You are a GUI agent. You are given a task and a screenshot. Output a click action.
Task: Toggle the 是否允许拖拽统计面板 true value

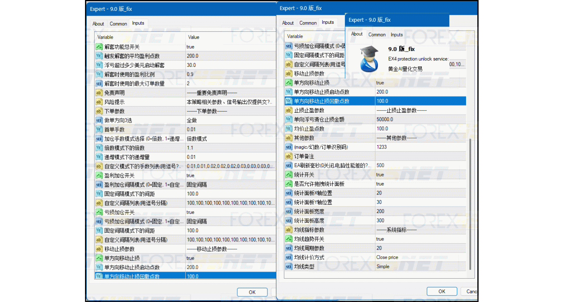[419, 184]
